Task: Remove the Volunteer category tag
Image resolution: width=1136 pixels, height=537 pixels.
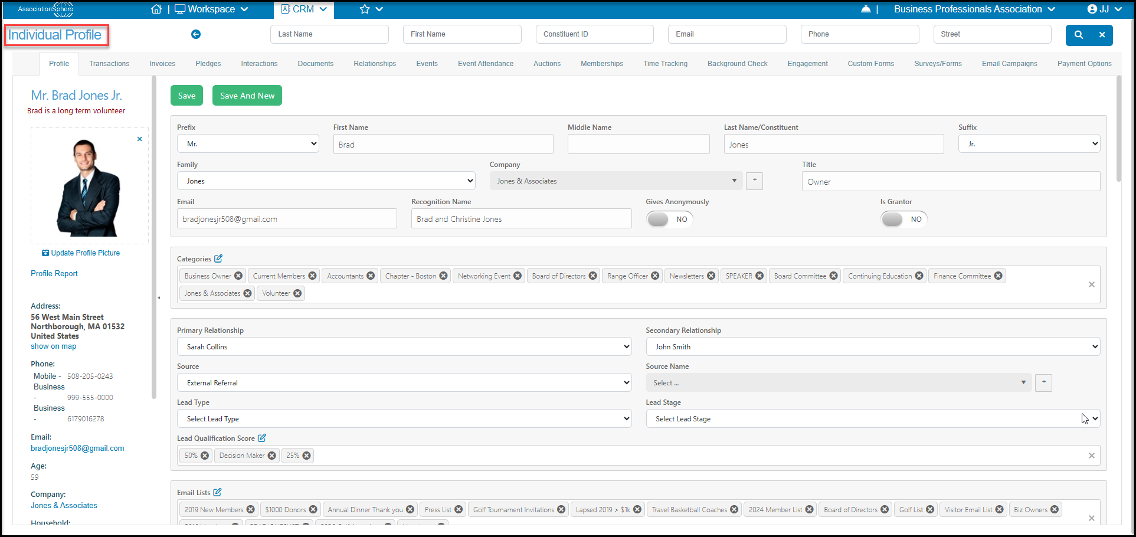Action: (297, 293)
